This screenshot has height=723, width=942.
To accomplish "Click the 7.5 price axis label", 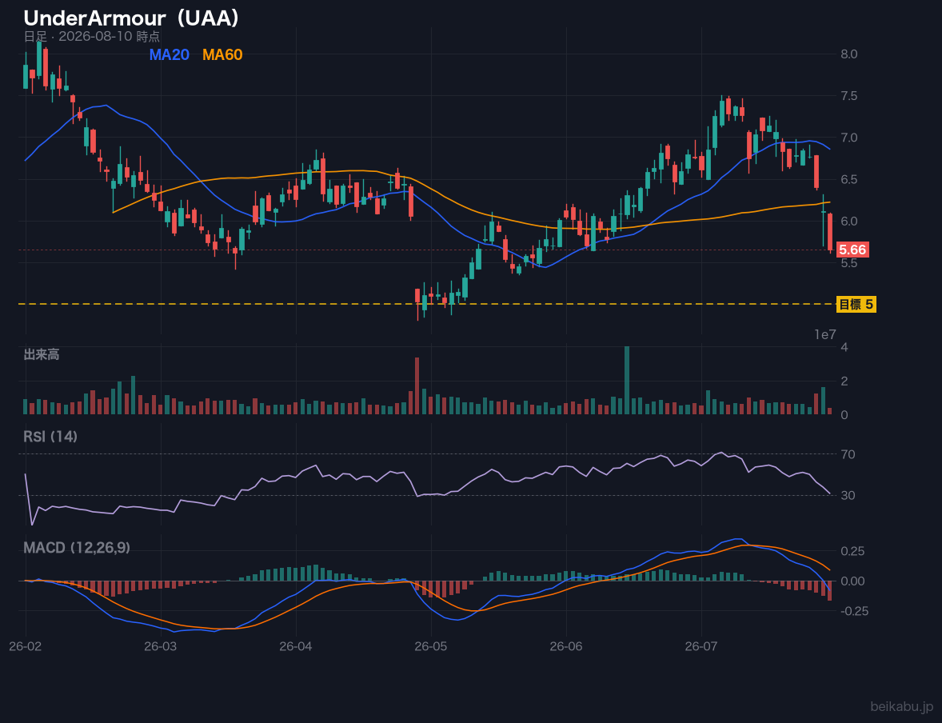I will click(x=849, y=96).
